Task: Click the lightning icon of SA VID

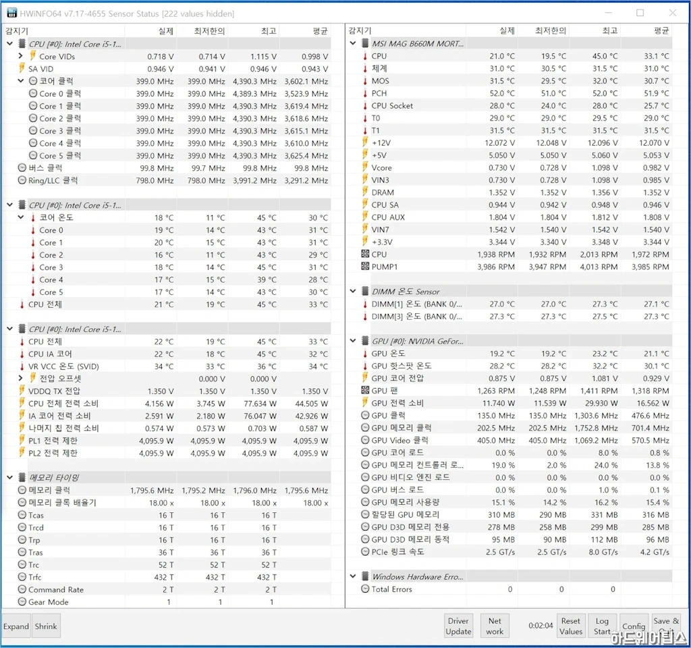Action: click(x=22, y=68)
